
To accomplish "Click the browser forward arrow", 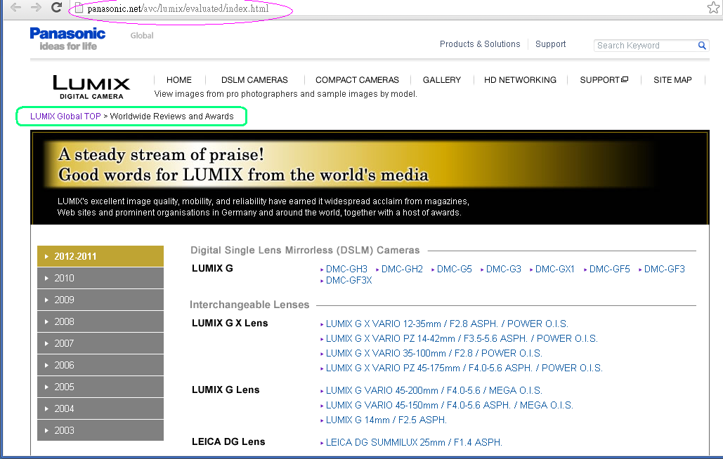I will pos(36,7).
